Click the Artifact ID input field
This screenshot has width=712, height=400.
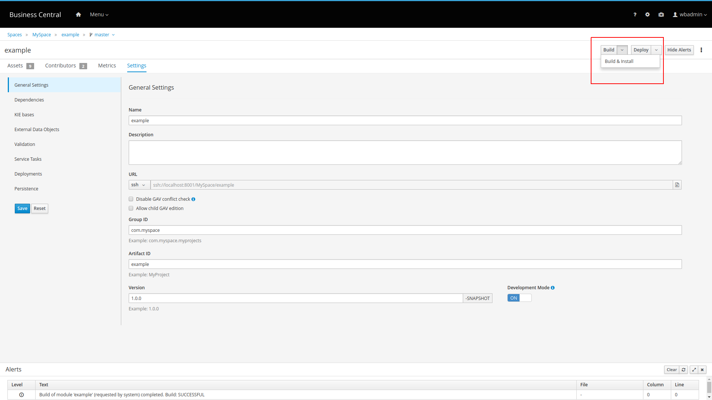(405, 264)
